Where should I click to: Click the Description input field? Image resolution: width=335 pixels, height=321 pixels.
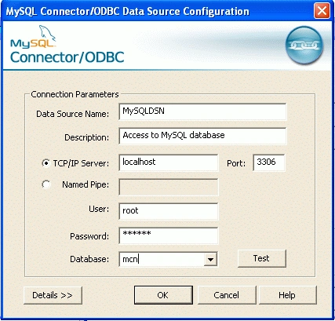click(x=202, y=136)
